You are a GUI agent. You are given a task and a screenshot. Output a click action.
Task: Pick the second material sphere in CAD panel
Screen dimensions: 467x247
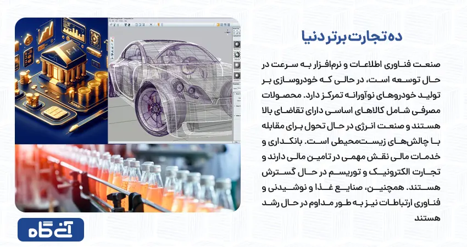(x=236, y=55)
